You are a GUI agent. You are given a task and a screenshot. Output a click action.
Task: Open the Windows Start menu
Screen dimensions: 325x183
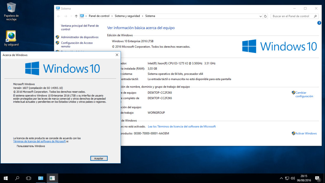[x=6, y=178]
